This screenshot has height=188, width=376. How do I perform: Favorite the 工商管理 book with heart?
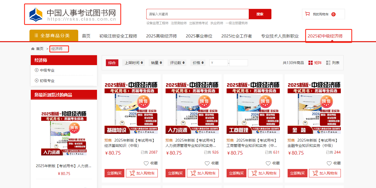coord(268,163)
